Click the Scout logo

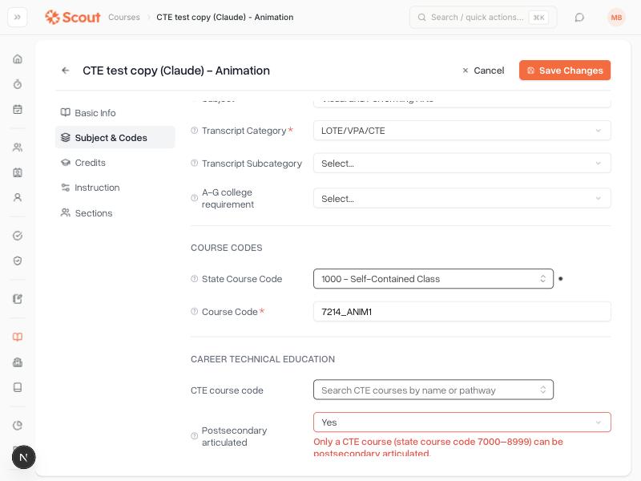[x=73, y=17]
